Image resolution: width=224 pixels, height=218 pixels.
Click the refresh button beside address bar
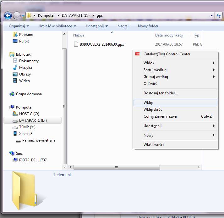219,15
